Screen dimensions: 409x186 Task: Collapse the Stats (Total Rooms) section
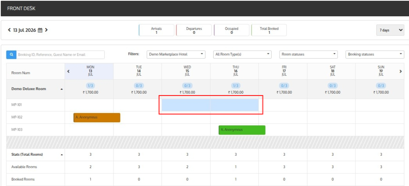pos(62,155)
